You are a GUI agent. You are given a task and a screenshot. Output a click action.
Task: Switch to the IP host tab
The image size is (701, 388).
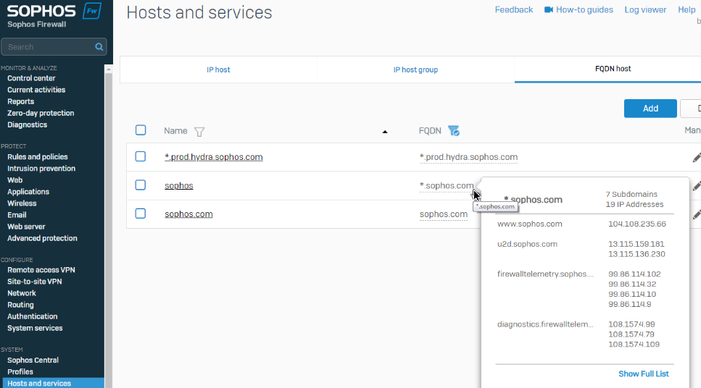tap(218, 69)
